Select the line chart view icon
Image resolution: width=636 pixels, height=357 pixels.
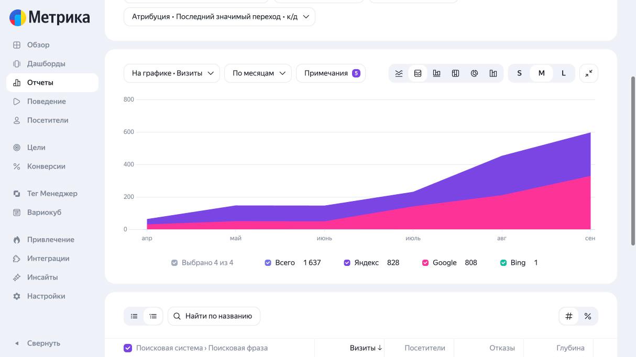click(x=399, y=73)
